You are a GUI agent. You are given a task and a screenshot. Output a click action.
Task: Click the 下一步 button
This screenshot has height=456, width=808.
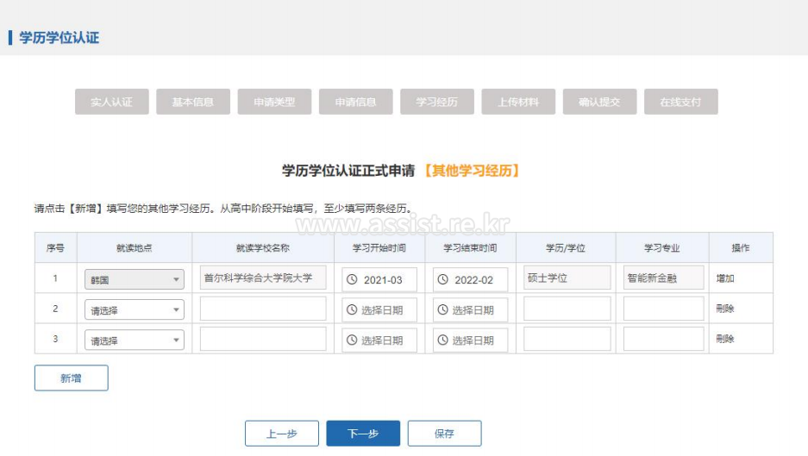point(363,434)
